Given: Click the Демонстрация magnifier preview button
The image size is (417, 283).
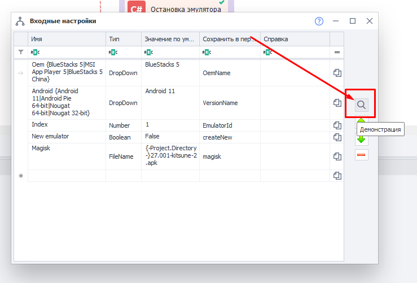Looking at the screenshot, I should tap(361, 105).
